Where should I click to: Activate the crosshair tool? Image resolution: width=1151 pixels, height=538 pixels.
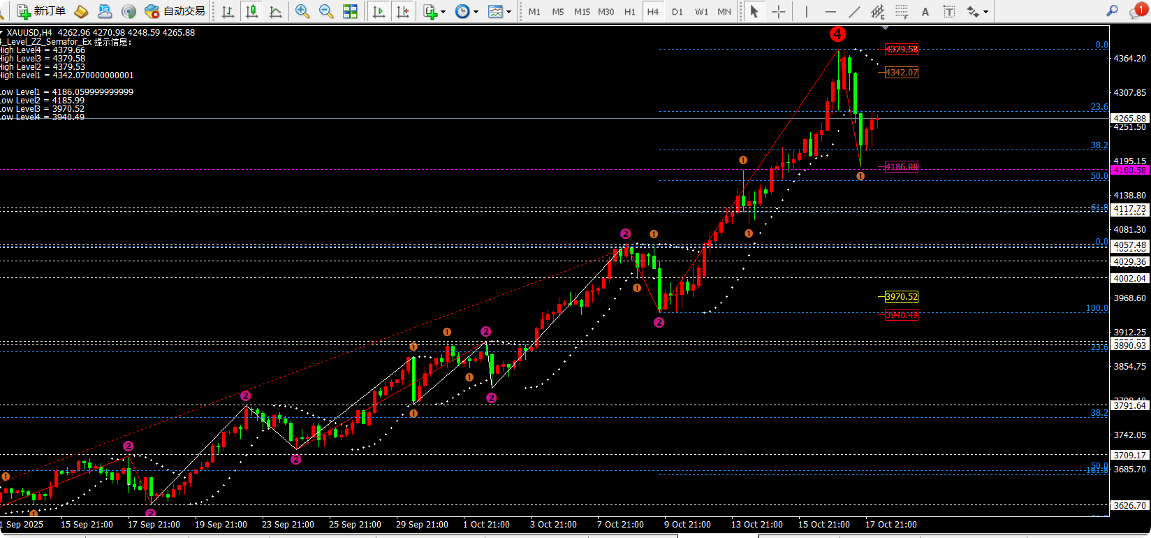pos(778,11)
